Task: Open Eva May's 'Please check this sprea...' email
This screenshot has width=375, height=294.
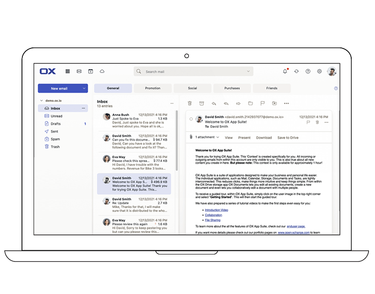Action: pyautogui.click(x=134, y=163)
